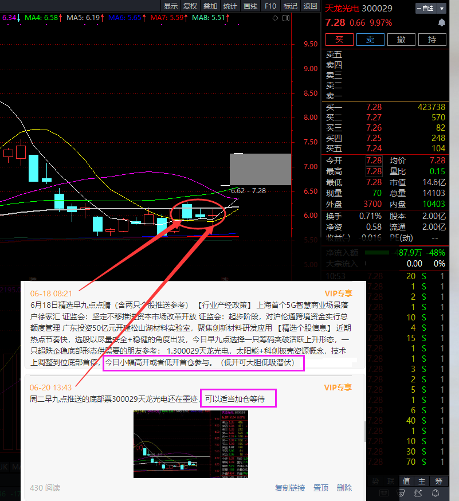
Task: Open the 显示 menu
Action: (171, 6)
